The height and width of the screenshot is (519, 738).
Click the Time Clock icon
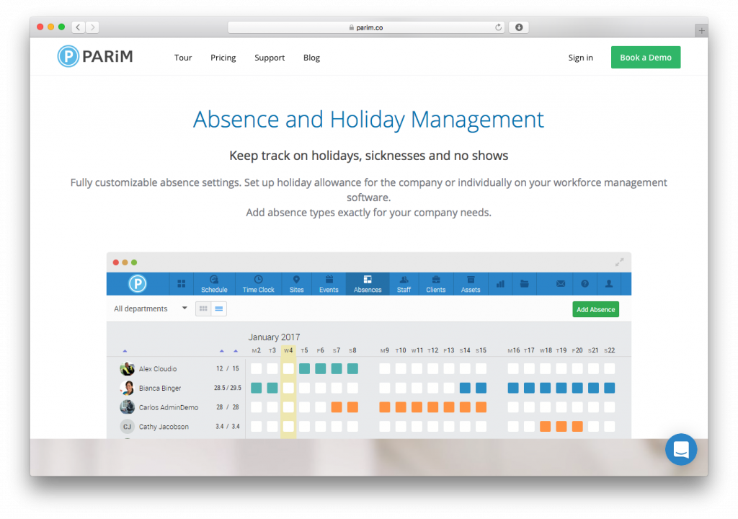[258, 283]
